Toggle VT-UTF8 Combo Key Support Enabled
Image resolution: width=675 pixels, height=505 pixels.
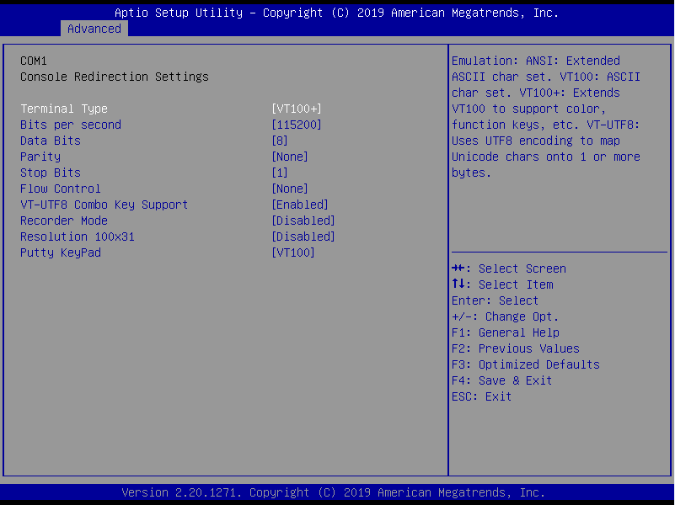click(300, 205)
